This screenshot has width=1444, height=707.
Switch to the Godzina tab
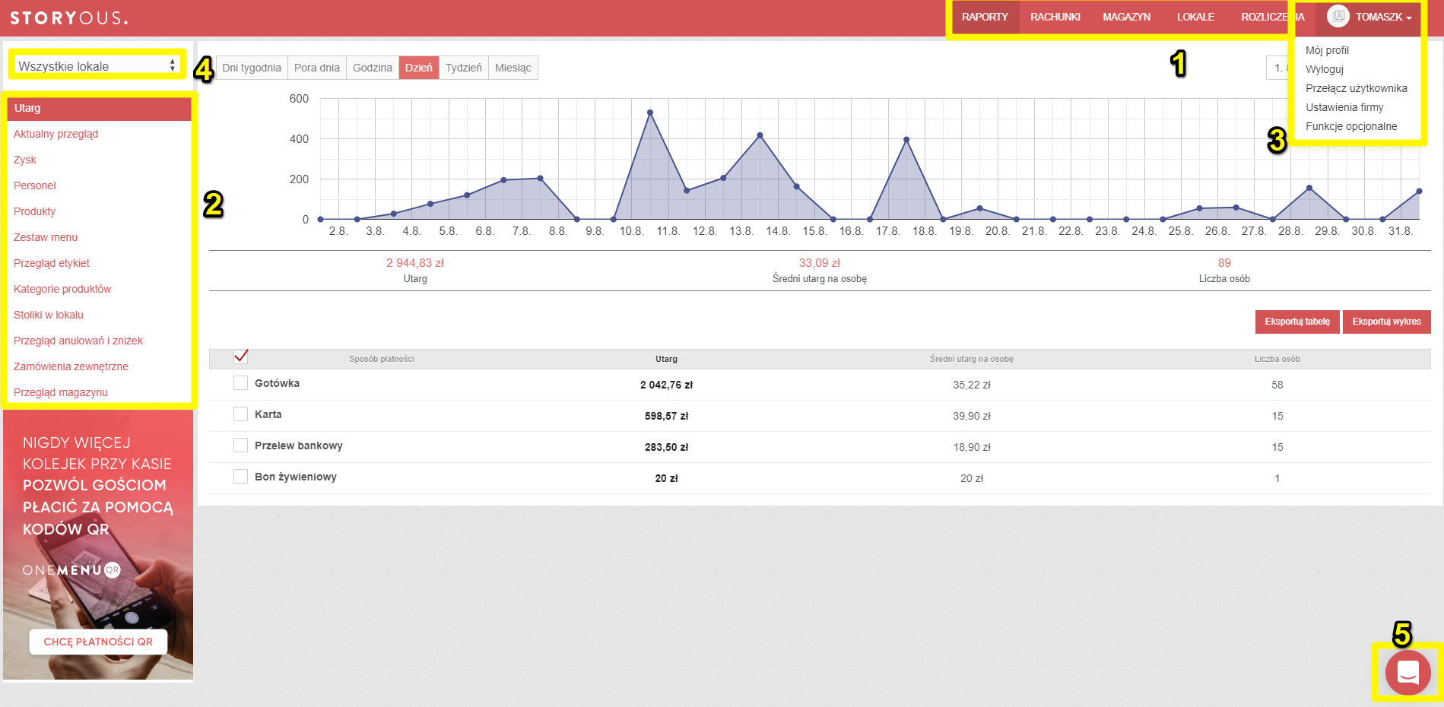[373, 68]
